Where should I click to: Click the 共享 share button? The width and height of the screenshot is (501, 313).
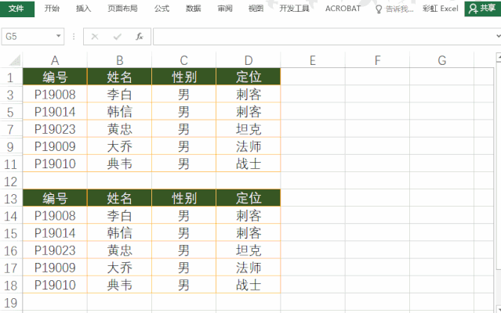tap(482, 9)
